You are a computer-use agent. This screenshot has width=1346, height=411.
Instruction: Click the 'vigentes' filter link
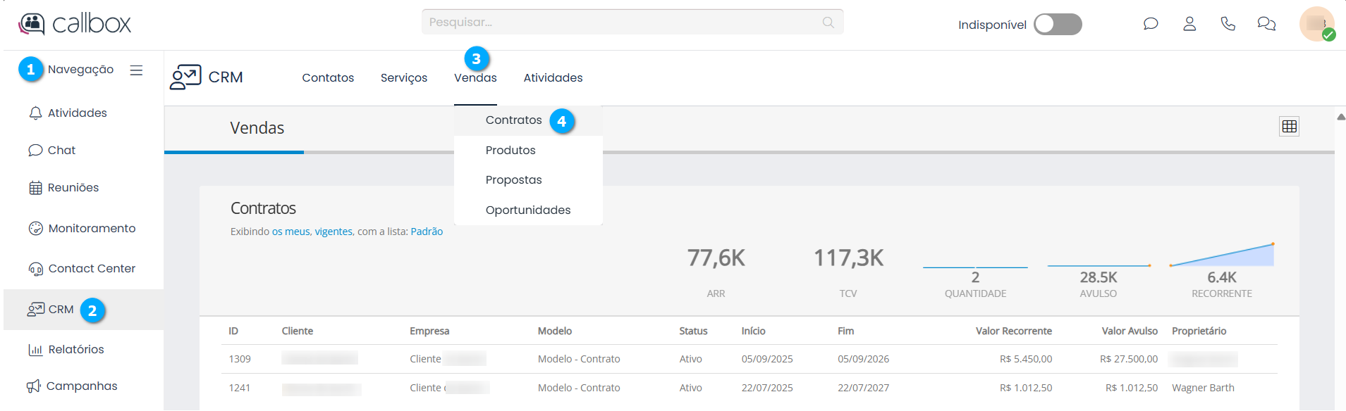(x=334, y=232)
